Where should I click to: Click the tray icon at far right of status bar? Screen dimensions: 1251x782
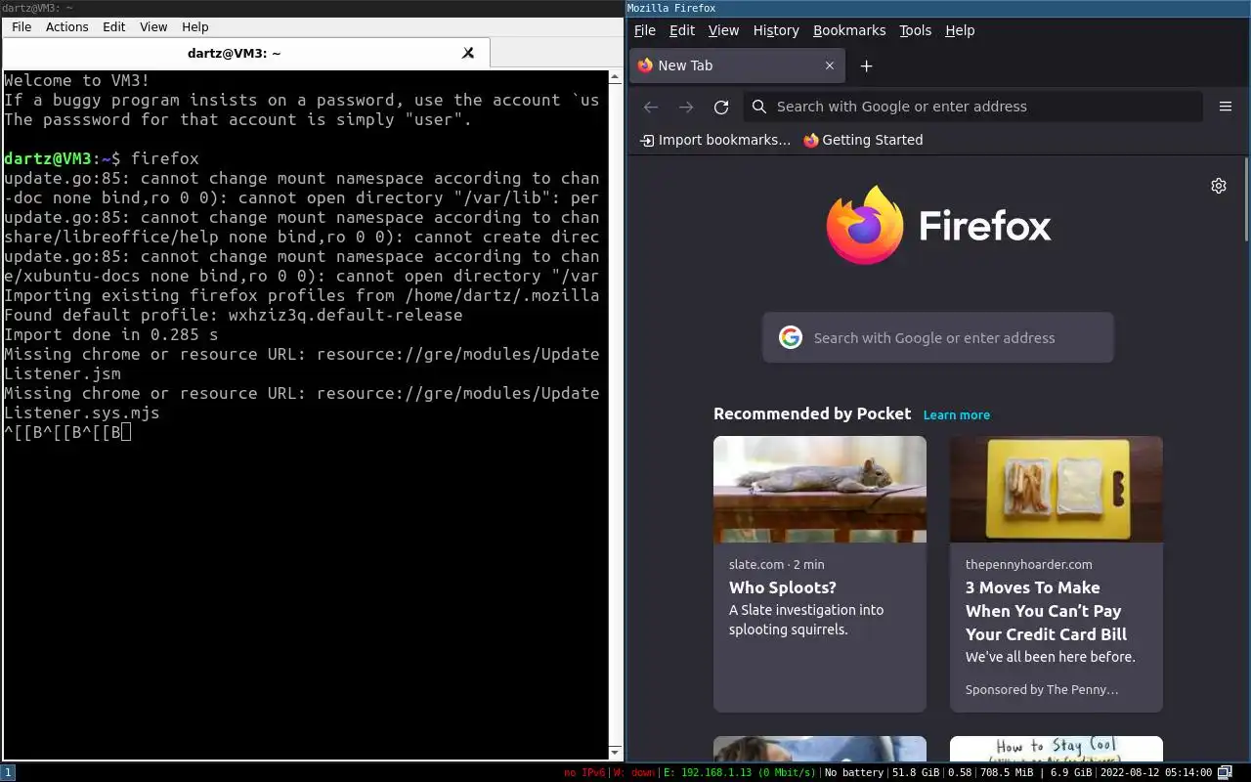click(x=1225, y=772)
